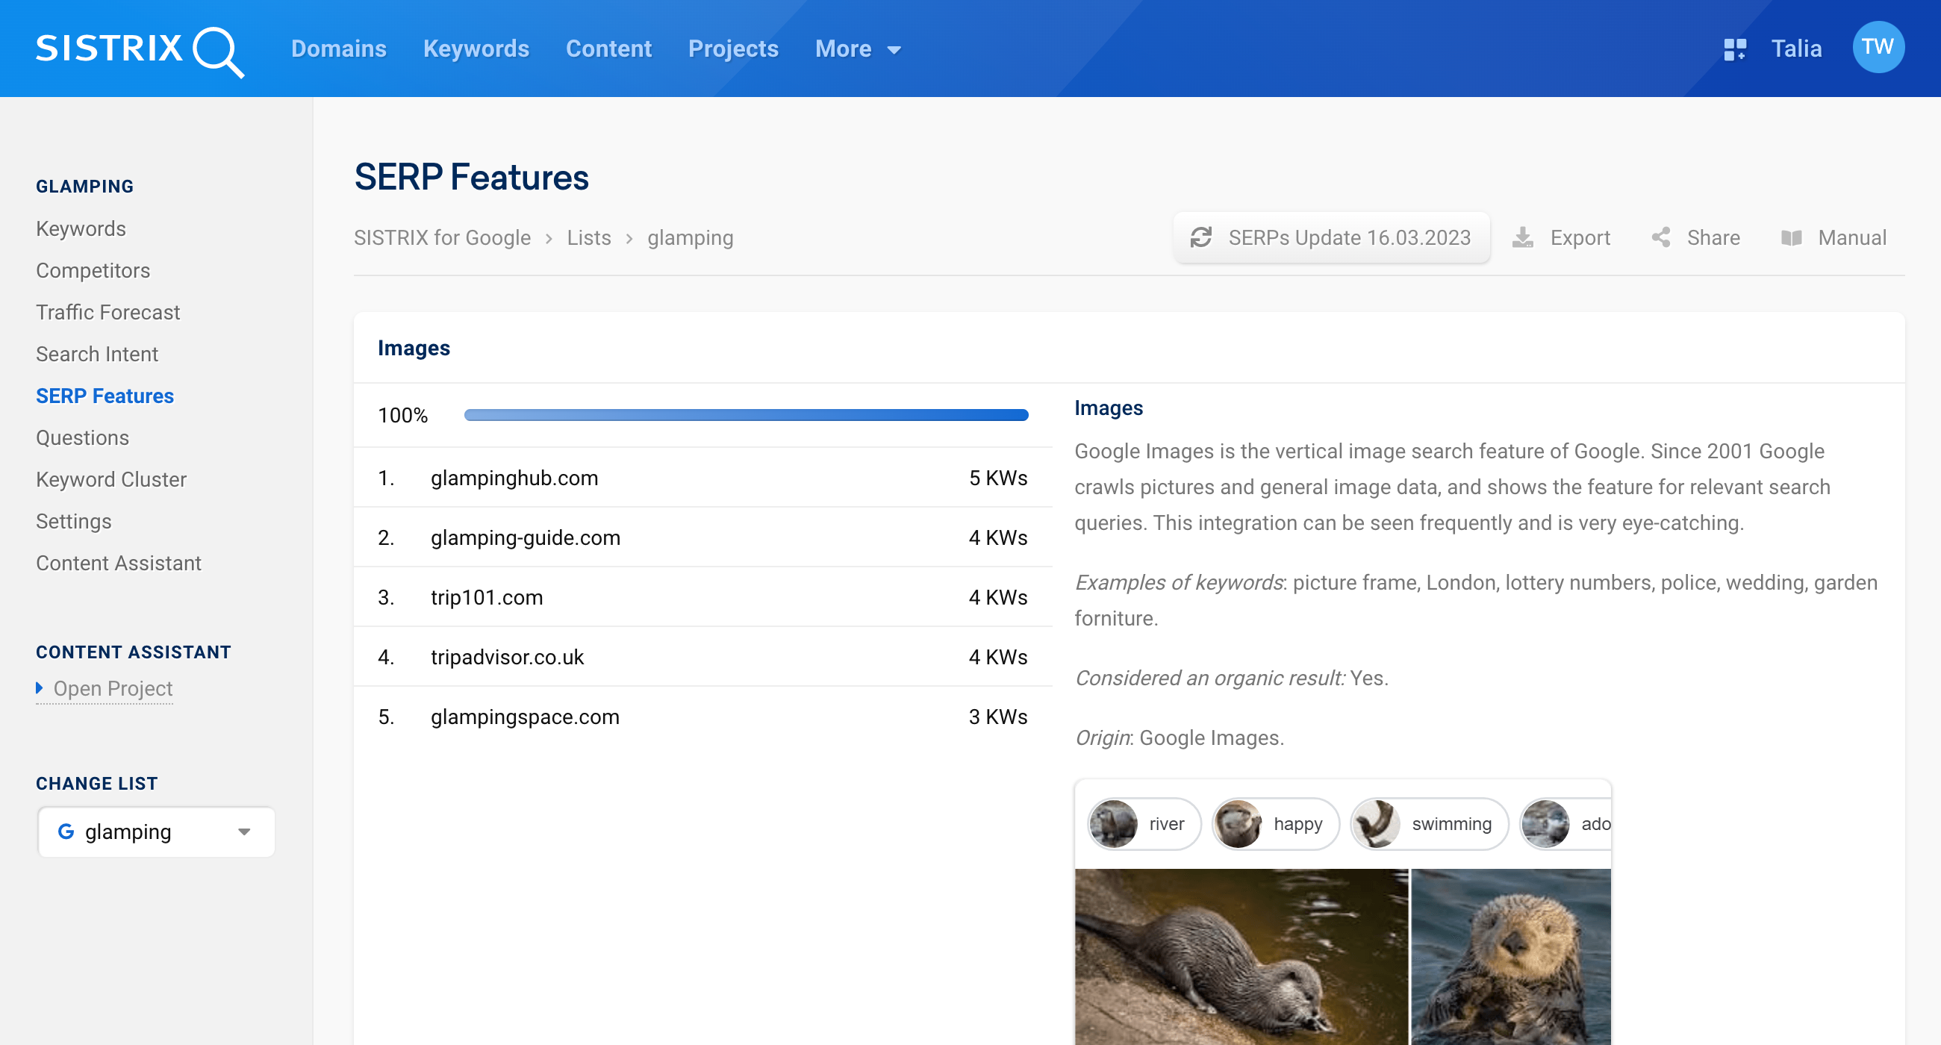
Task: Click the Keywords sidebar item
Action: 82,228
